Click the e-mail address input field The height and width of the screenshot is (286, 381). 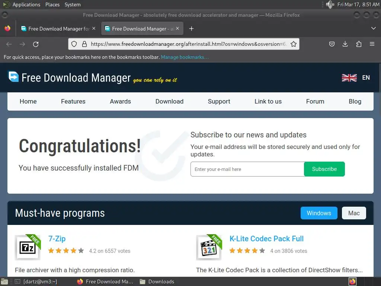point(247,169)
